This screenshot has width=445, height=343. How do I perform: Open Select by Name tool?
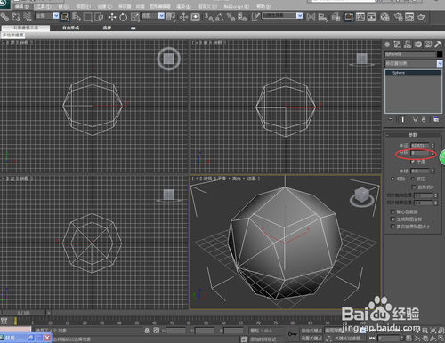point(77,17)
